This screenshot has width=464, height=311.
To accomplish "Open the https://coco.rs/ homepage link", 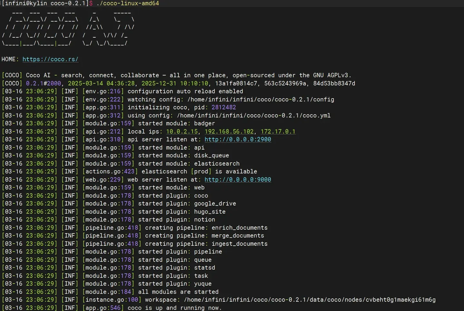I will pos(50,59).
